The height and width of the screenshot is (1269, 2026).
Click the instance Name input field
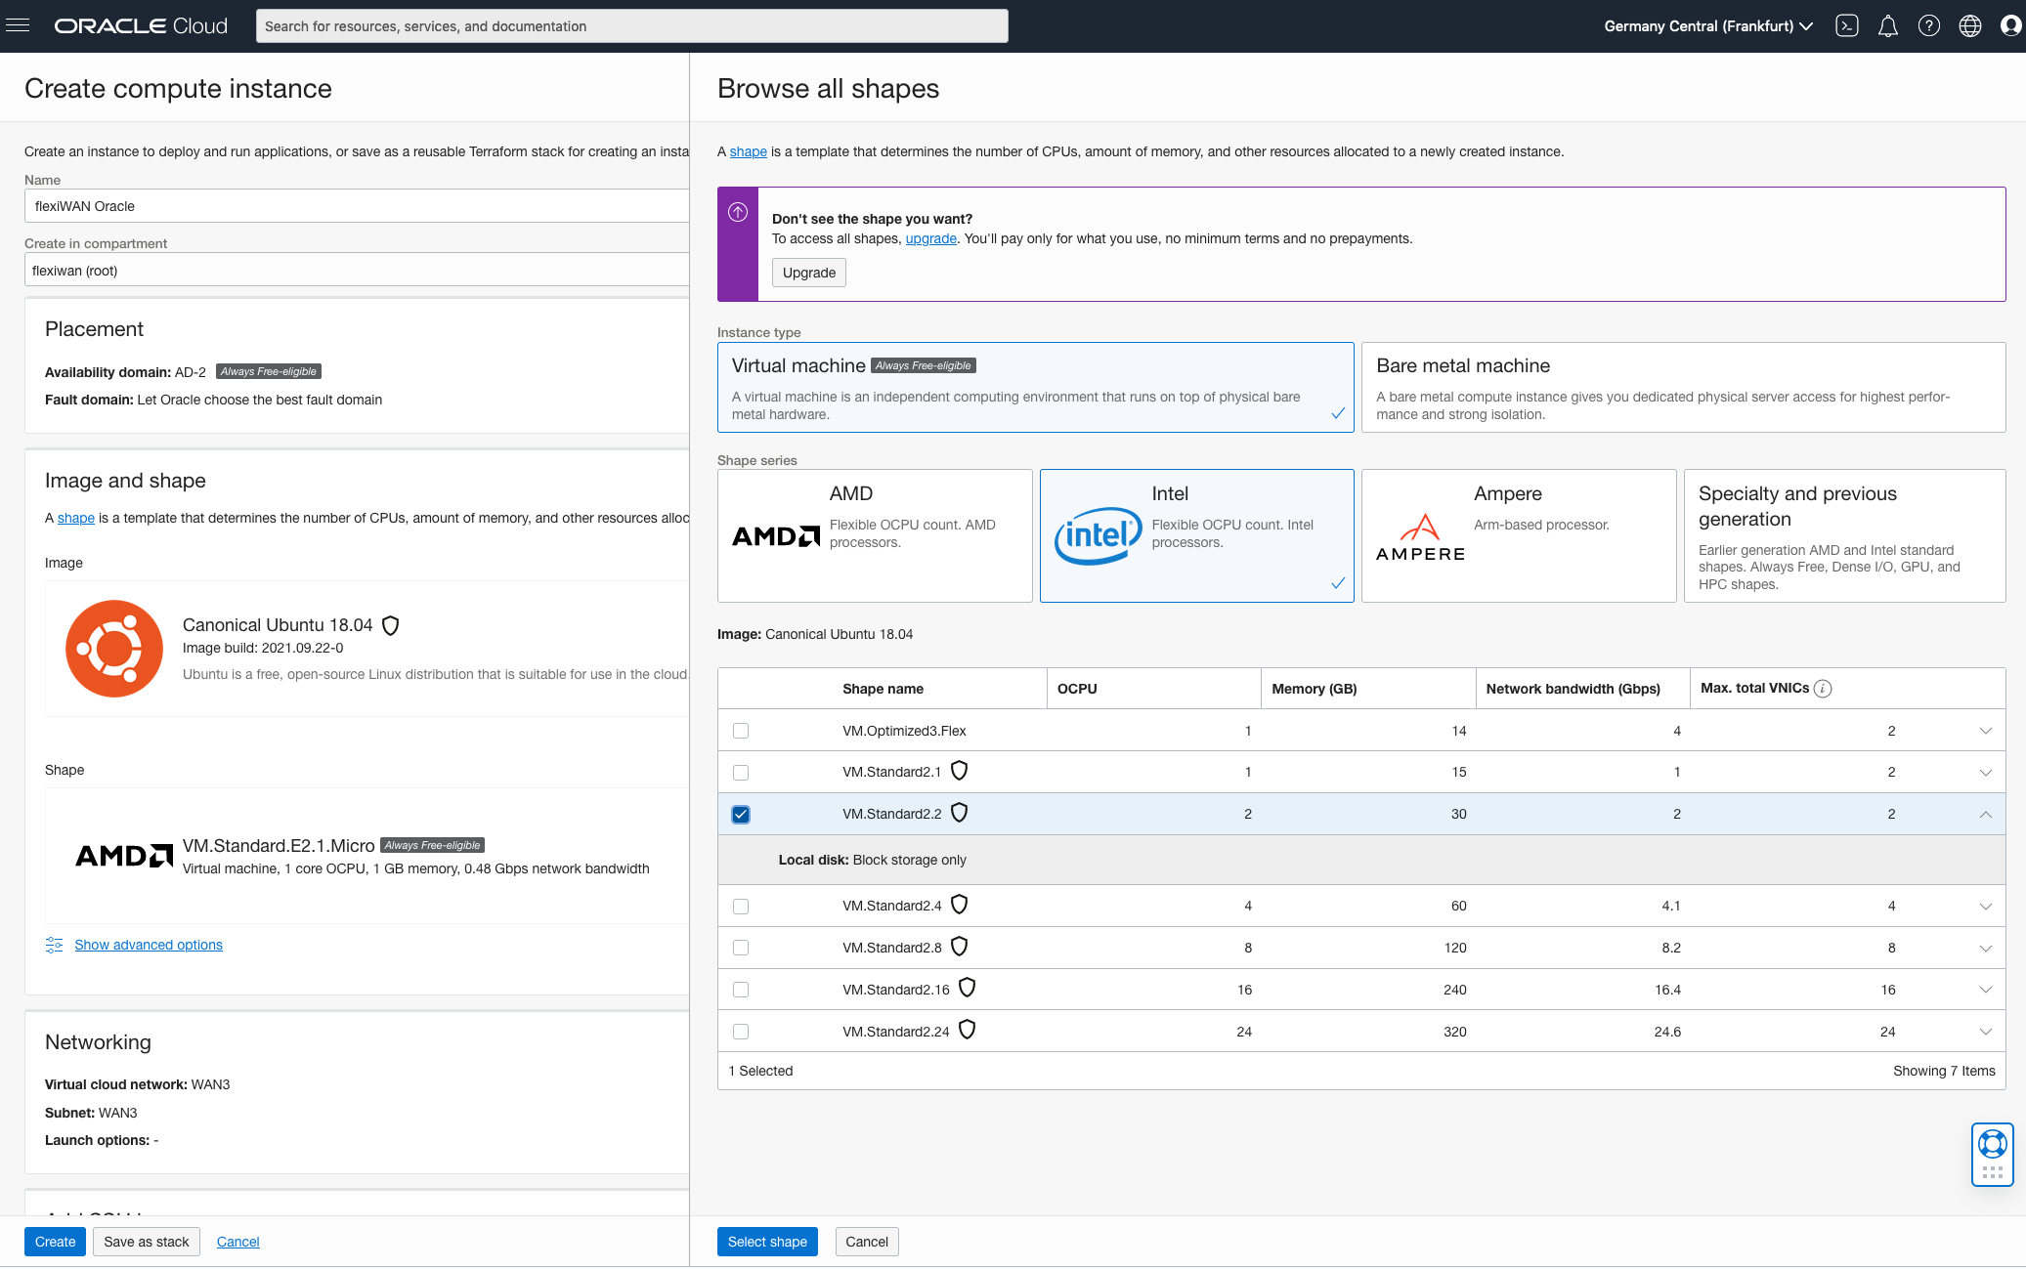tap(357, 206)
